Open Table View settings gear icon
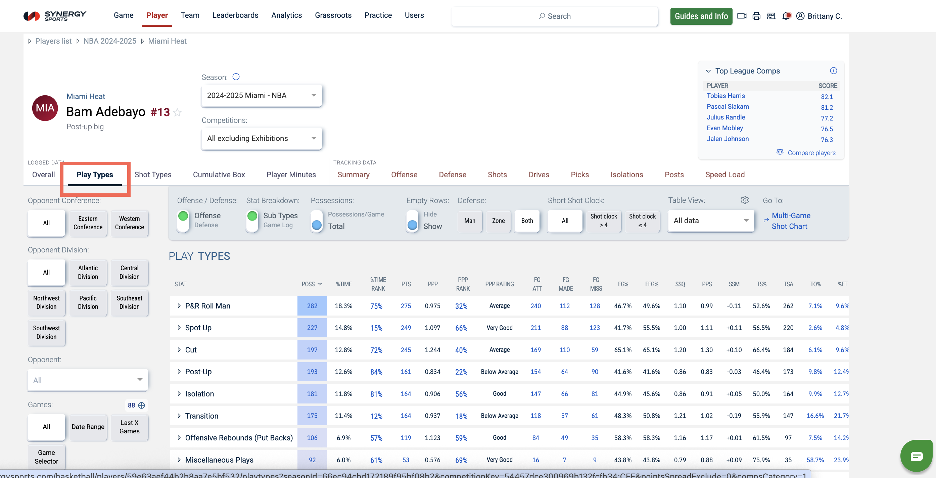 click(745, 200)
